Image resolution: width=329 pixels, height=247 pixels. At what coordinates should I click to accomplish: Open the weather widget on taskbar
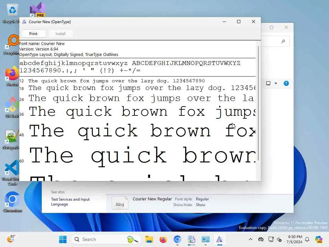11,239
